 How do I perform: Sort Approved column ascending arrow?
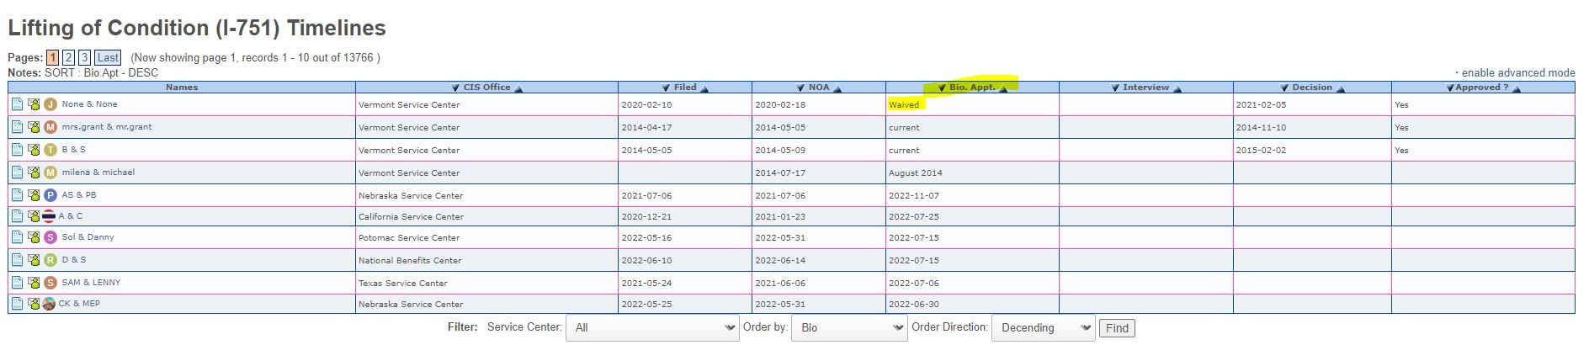pos(1517,88)
